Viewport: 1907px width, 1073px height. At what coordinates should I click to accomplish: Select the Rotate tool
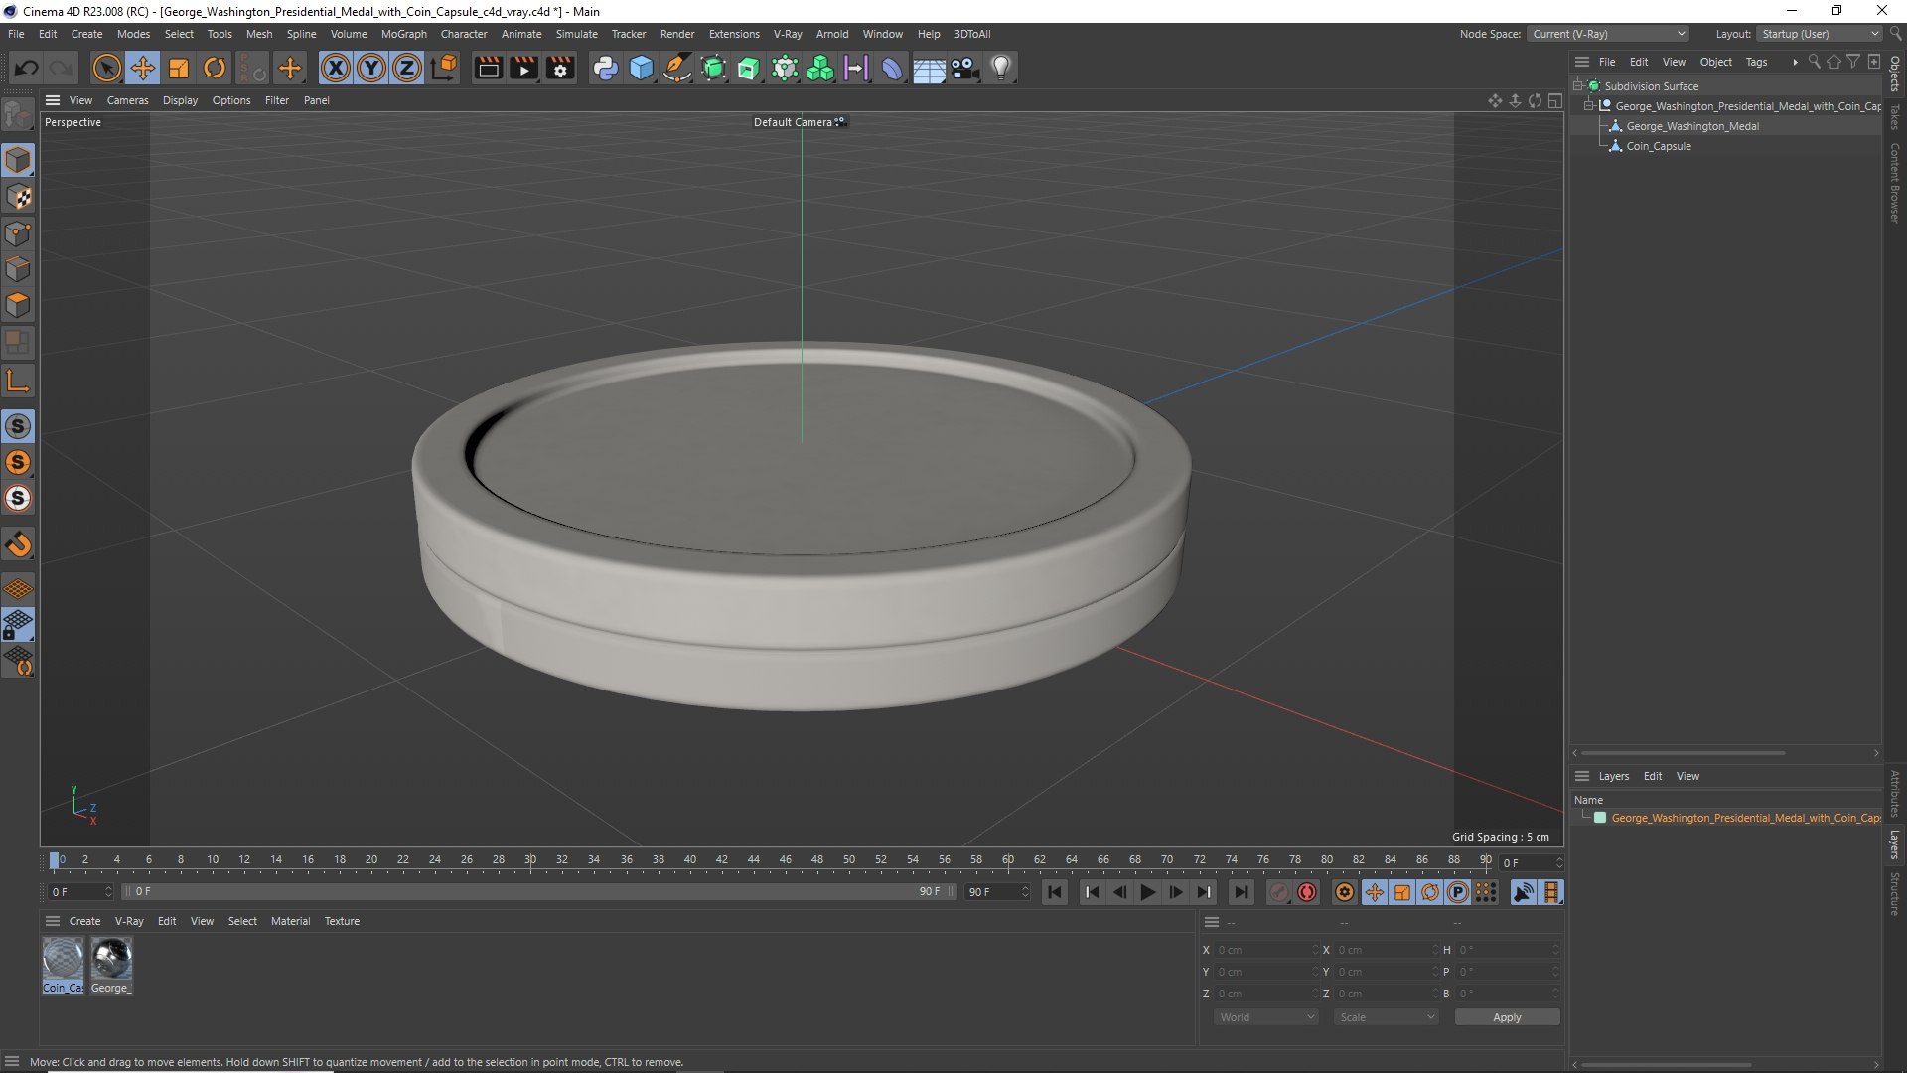click(215, 68)
